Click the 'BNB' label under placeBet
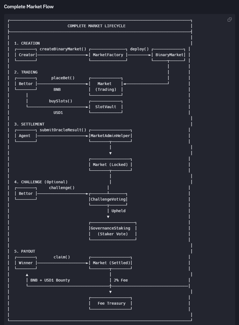 (57, 89)
